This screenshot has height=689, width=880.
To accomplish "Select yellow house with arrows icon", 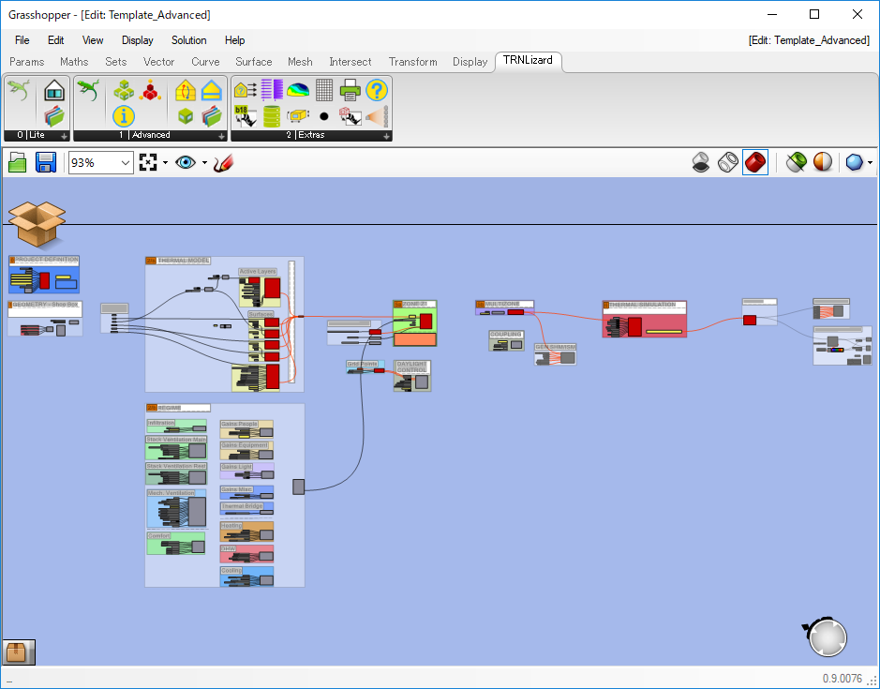I will (x=186, y=90).
